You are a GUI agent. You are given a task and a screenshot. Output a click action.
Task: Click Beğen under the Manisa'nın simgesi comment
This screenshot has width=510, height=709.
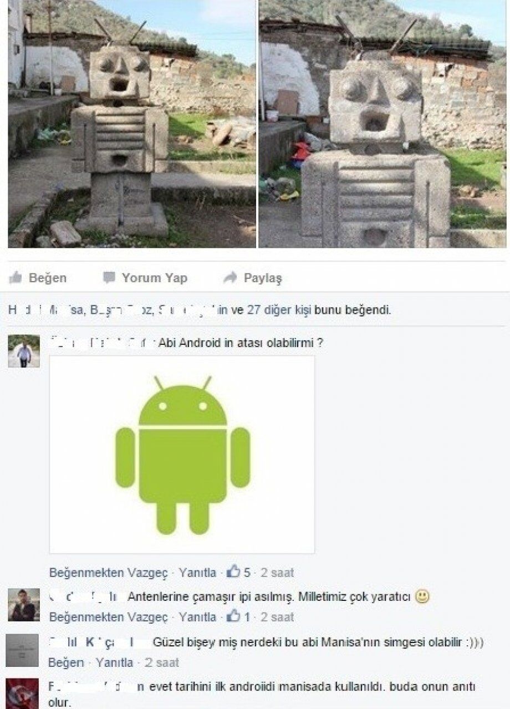(66, 662)
